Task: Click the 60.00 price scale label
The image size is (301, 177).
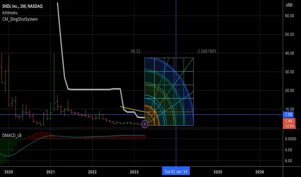Action: click(289, 16)
